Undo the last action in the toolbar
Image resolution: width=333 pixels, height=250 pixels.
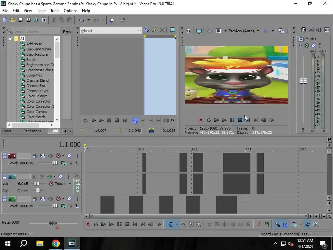(x=82, y=20)
